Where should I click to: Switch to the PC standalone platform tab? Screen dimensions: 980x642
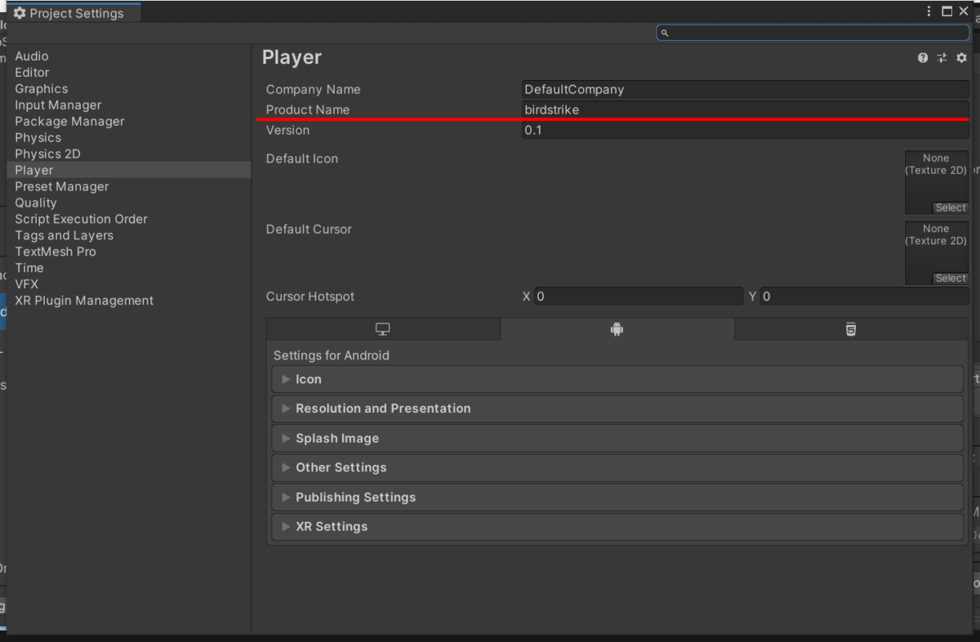tap(383, 329)
